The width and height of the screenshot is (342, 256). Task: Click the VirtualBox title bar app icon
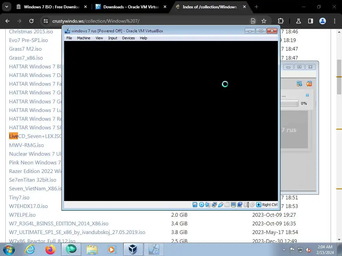[67, 31]
